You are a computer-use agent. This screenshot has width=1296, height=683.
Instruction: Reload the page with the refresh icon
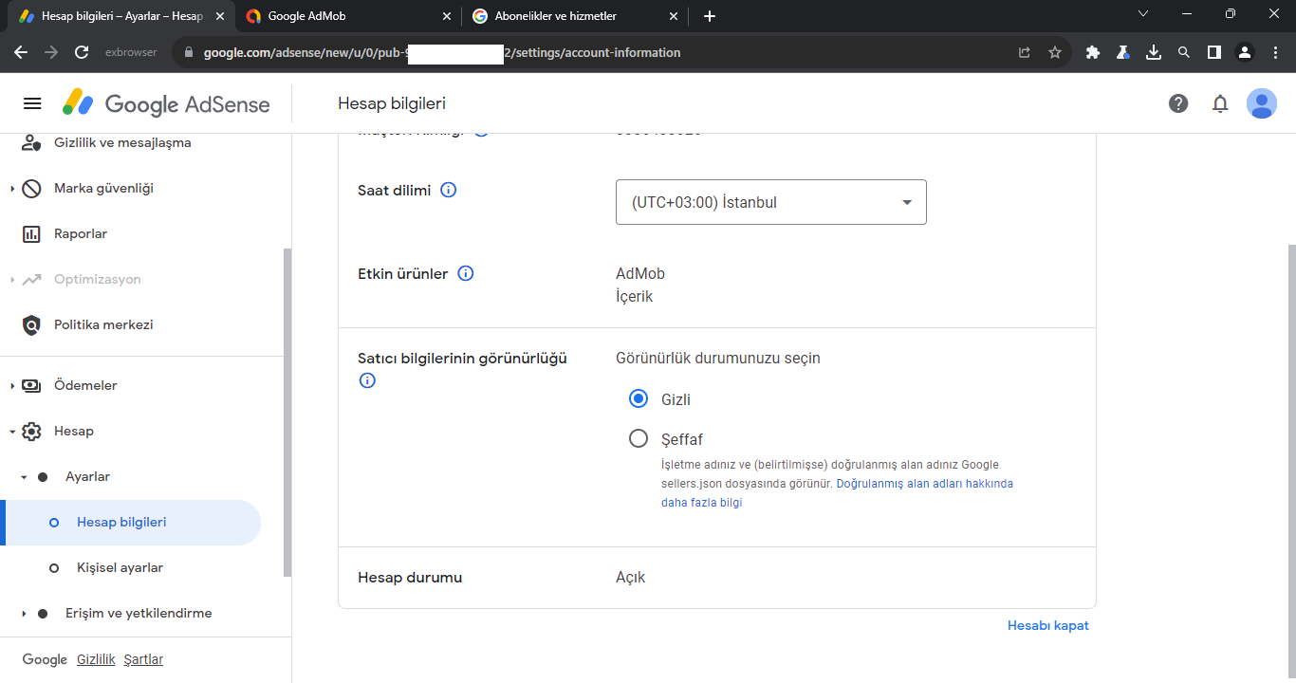click(x=82, y=53)
